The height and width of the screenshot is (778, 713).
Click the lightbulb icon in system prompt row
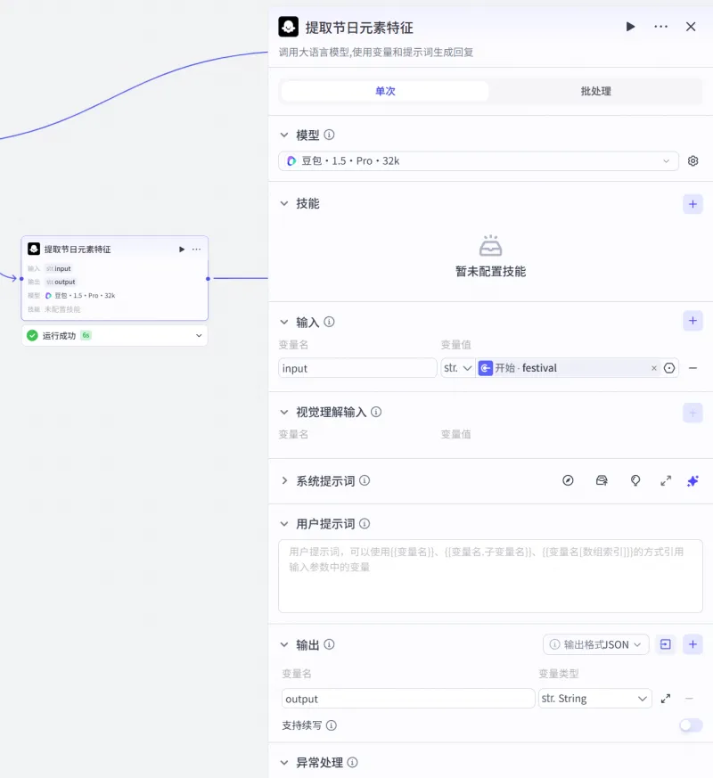pos(635,480)
